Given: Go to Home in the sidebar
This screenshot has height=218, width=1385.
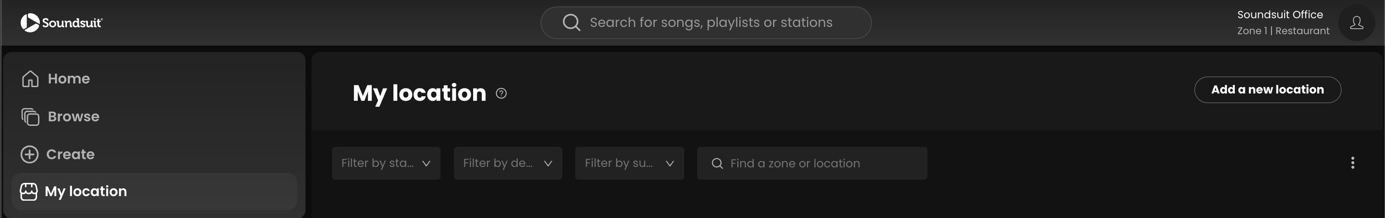Looking at the screenshot, I should click(x=69, y=79).
